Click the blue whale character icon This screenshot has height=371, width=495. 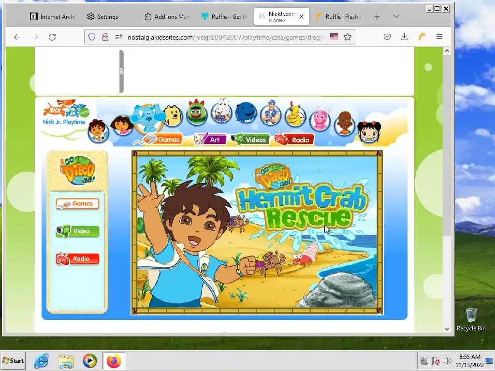(x=246, y=112)
